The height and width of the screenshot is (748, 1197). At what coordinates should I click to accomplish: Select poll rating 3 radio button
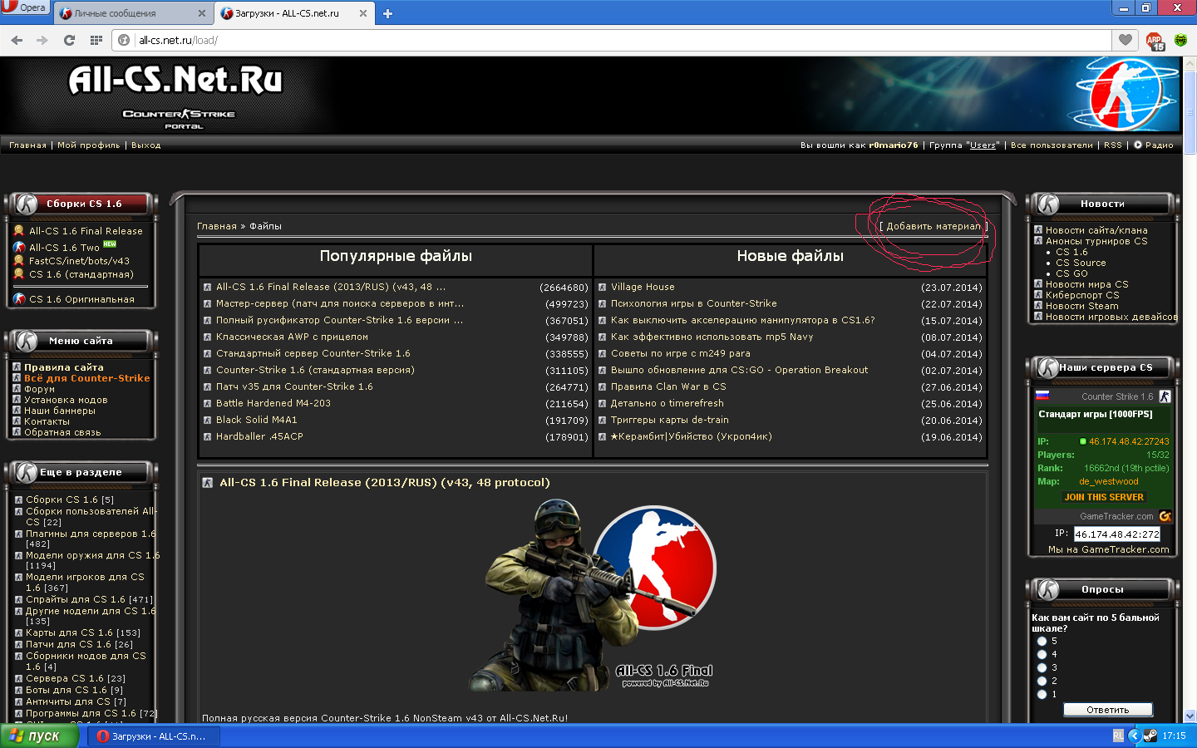tap(1042, 668)
